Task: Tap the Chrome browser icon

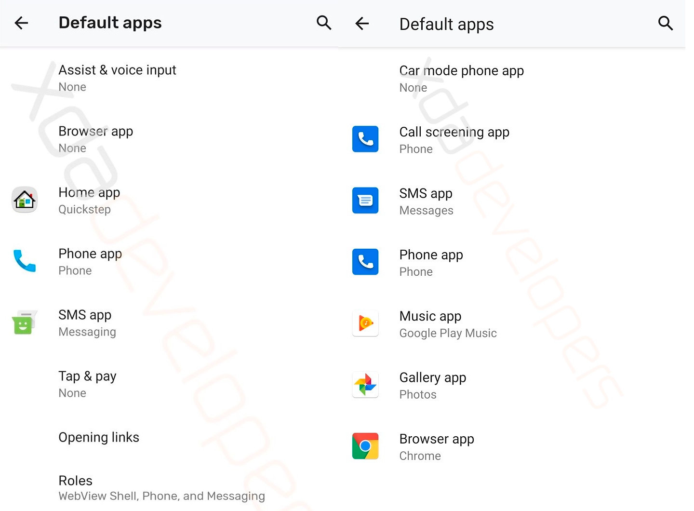Action: (x=365, y=446)
